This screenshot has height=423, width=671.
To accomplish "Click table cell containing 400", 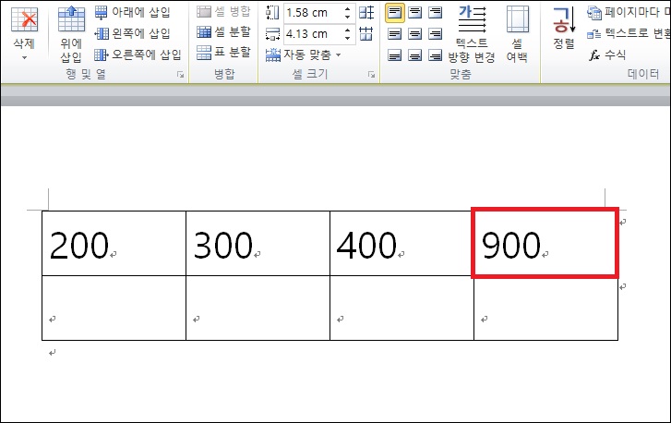I will (401, 243).
